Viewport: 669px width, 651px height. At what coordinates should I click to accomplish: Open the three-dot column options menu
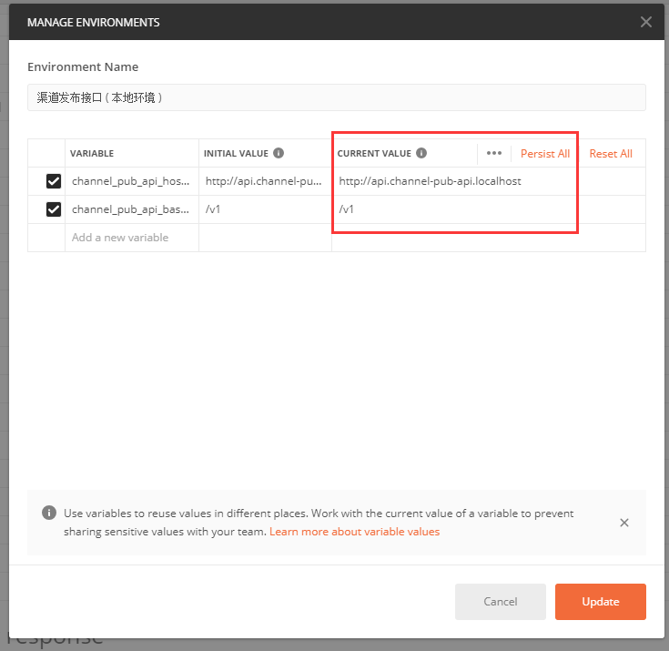(x=494, y=154)
